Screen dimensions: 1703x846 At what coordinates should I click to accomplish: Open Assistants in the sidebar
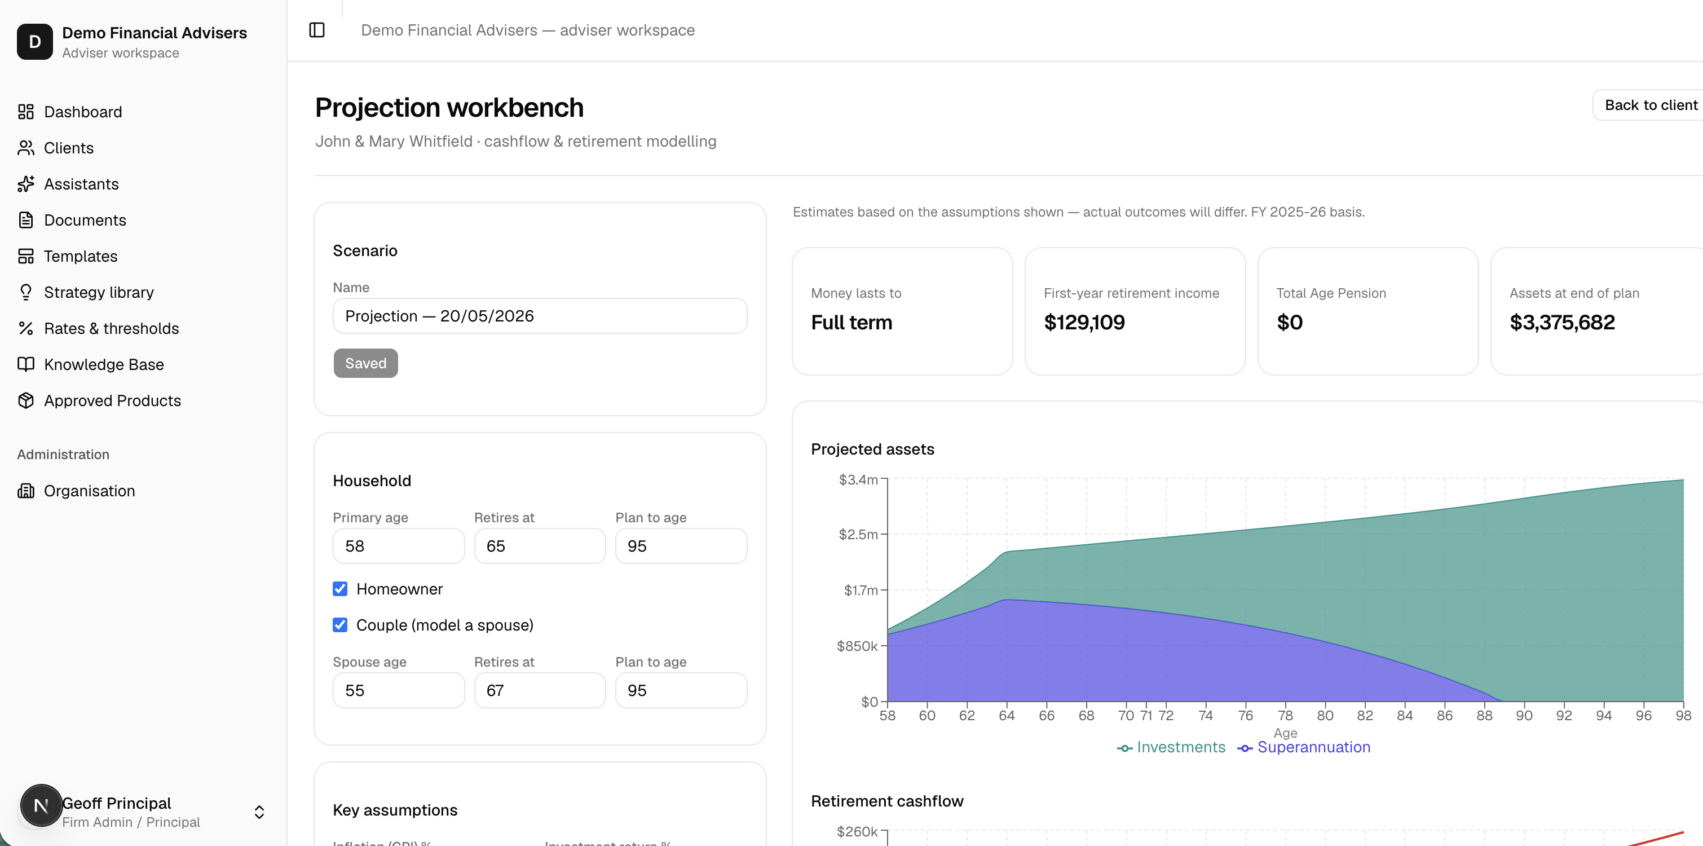tap(81, 184)
